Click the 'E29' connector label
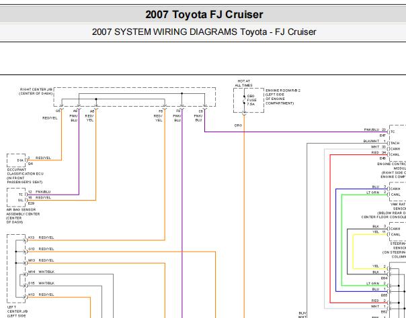This screenshot has width=406, height=318. (31, 203)
